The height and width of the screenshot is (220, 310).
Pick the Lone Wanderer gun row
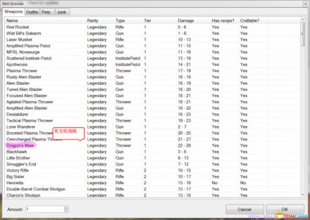tap(152, 127)
